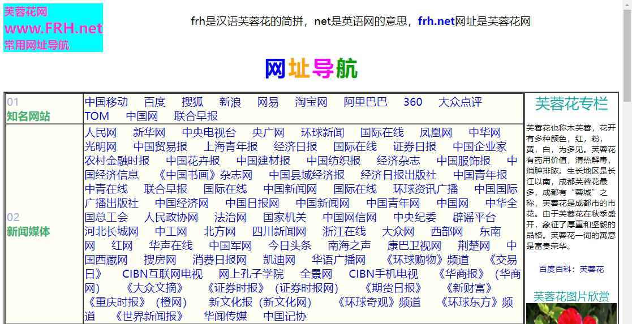Open the blue frh.net link in header
The height and width of the screenshot is (324, 632).
tap(436, 21)
